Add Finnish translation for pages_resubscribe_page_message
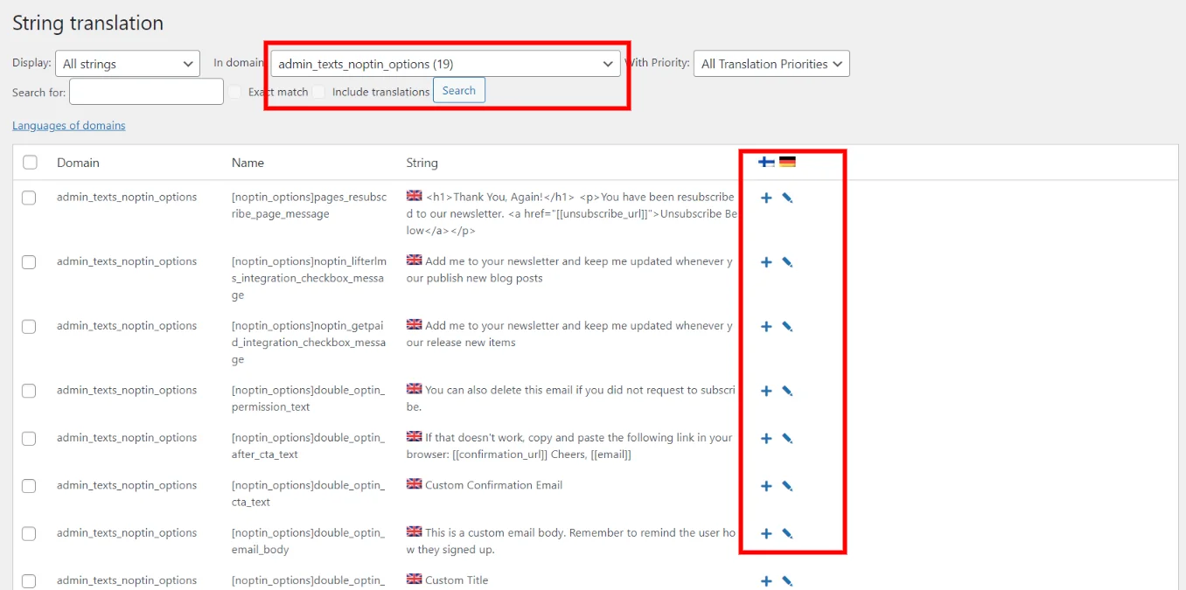The image size is (1186, 590). tap(766, 198)
